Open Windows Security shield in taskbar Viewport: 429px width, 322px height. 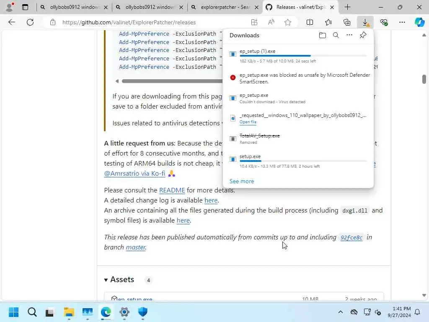click(142, 312)
